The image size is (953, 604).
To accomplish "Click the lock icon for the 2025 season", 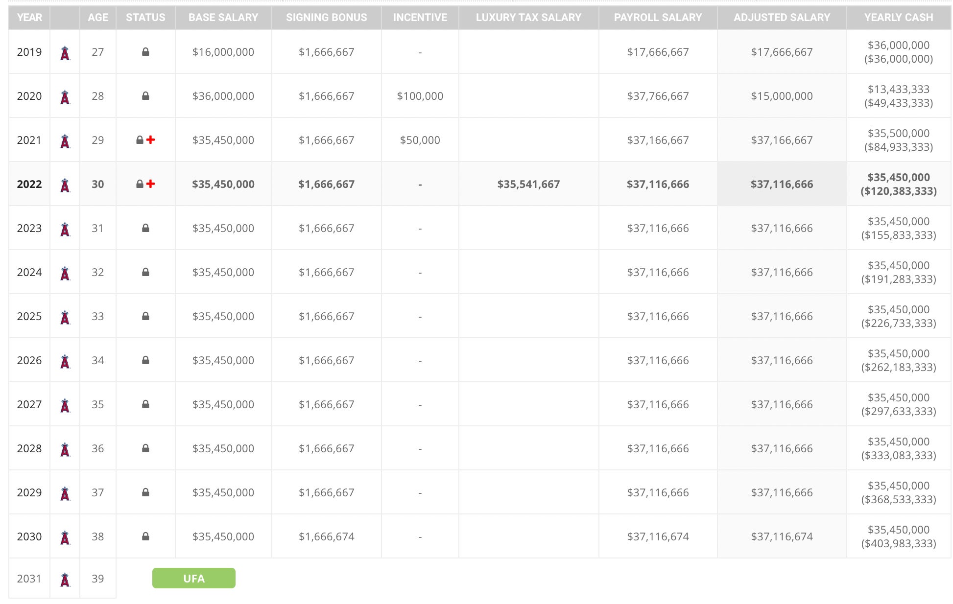I will (145, 316).
